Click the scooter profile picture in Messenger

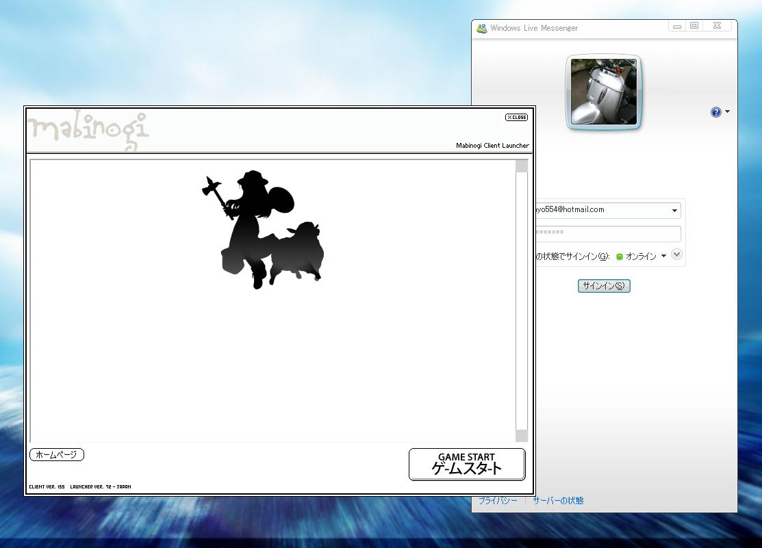tap(604, 92)
